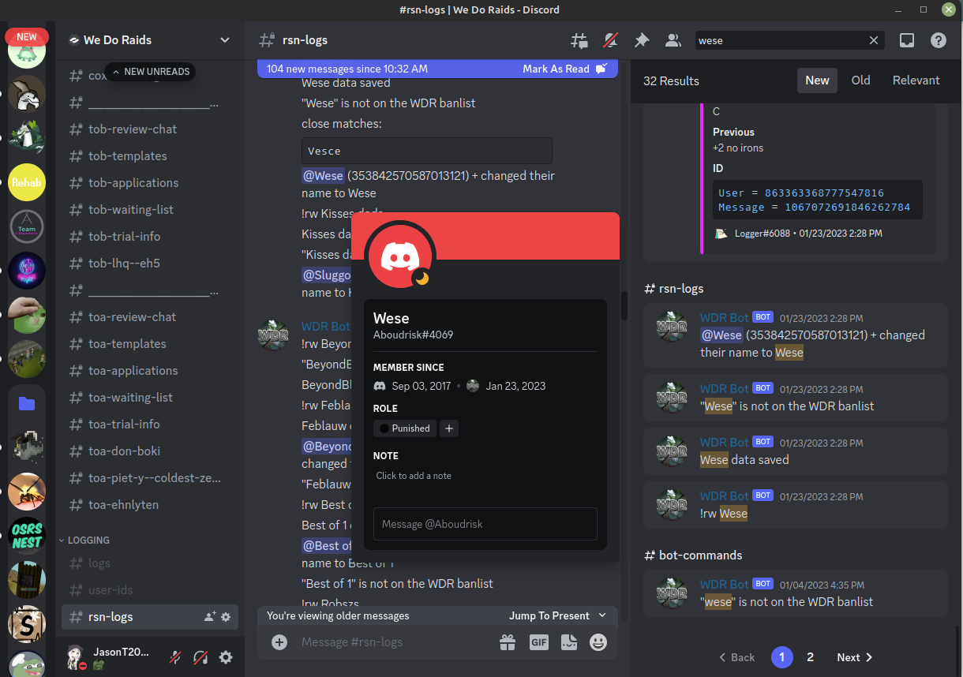963x677 pixels.
Task: Click Mark As Read button
Action: pos(564,69)
